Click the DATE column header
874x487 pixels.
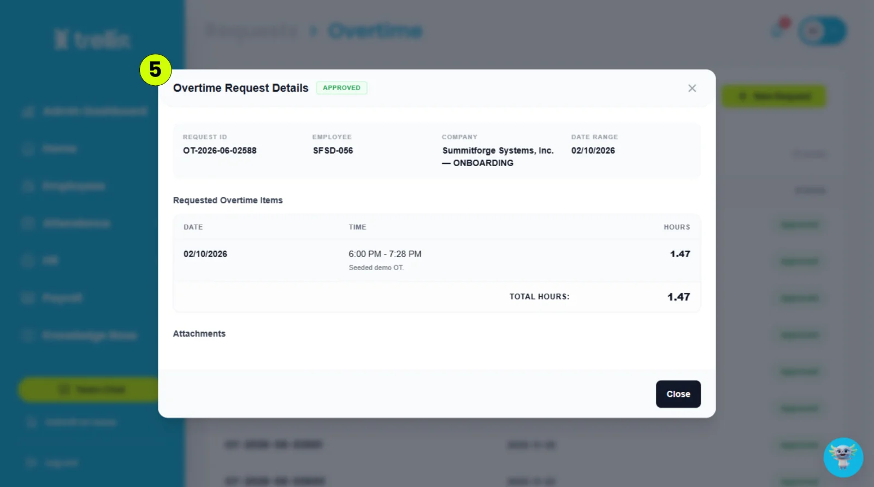click(193, 227)
